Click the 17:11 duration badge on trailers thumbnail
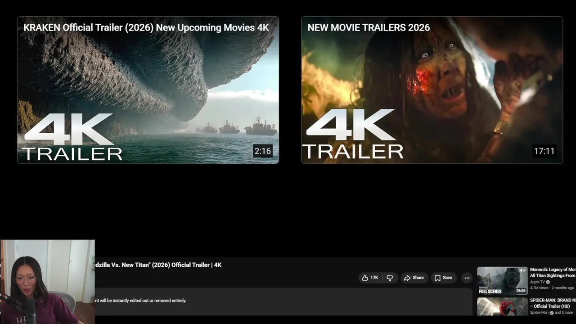 click(x=544, y=151)
